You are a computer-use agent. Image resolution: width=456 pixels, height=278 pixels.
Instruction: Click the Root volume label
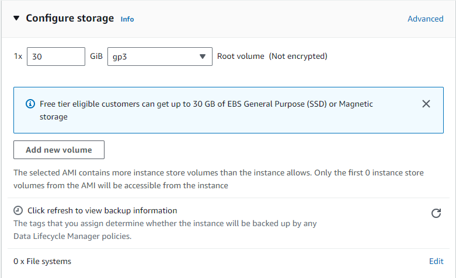pos(241,57)
